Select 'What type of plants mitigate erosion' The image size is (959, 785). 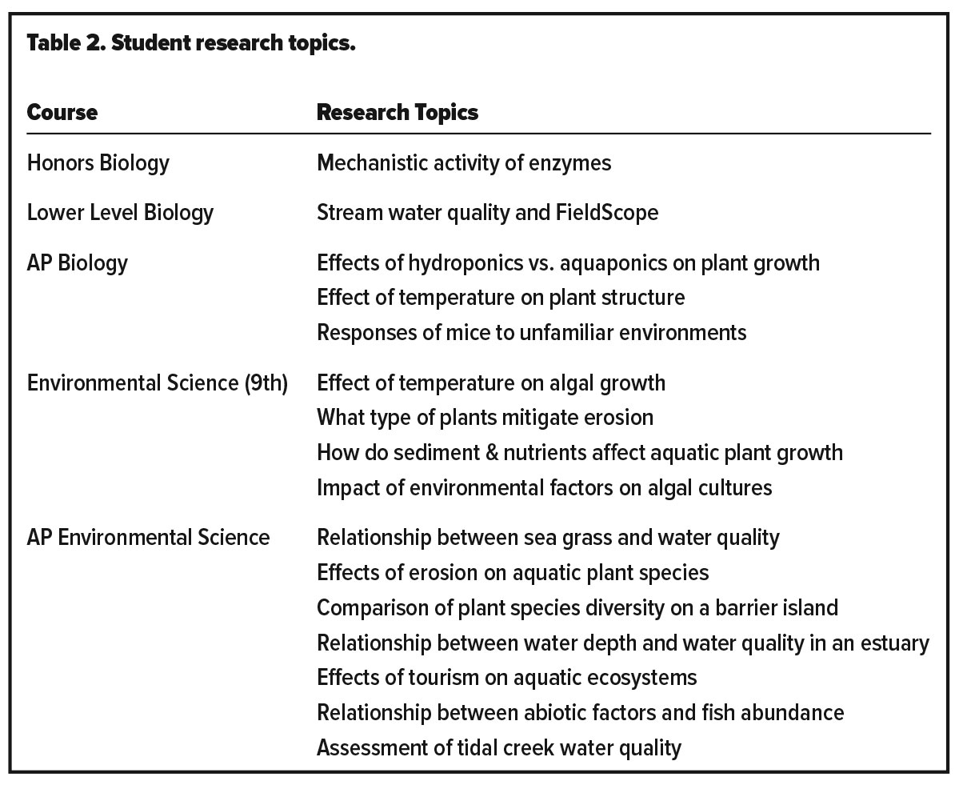485,418
